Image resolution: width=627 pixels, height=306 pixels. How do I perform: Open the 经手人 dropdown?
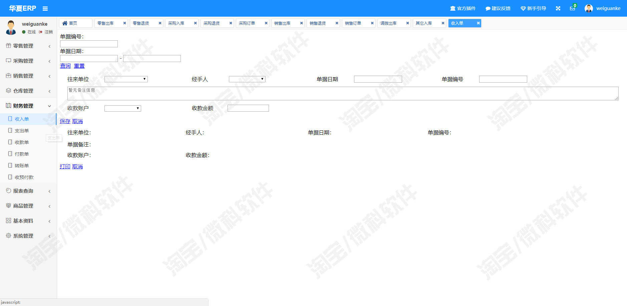click(247, 79)
